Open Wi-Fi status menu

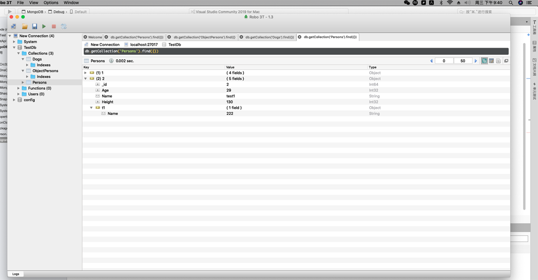(450, 3)
